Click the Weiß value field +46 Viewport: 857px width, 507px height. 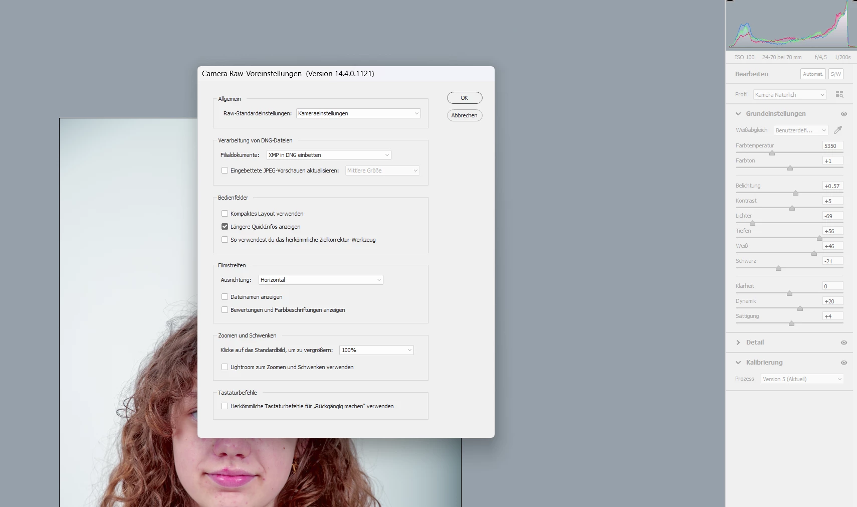(x=833, y=246)
